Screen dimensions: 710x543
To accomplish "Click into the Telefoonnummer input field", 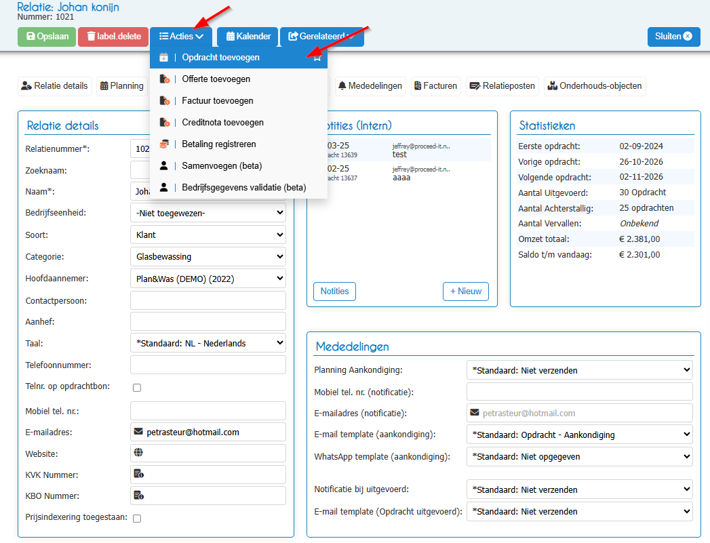I will tap(208, 365).
